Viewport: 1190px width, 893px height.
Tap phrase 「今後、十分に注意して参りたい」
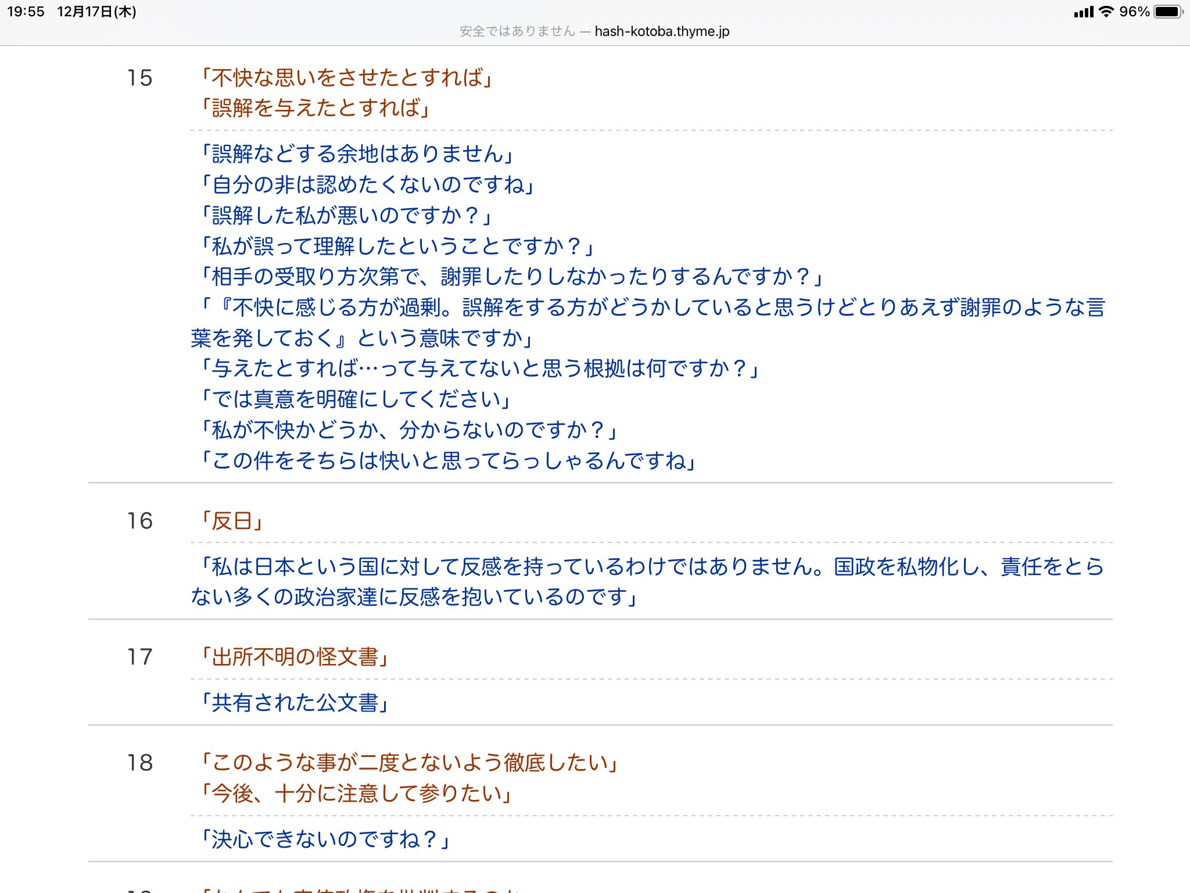tap(355, 794)
